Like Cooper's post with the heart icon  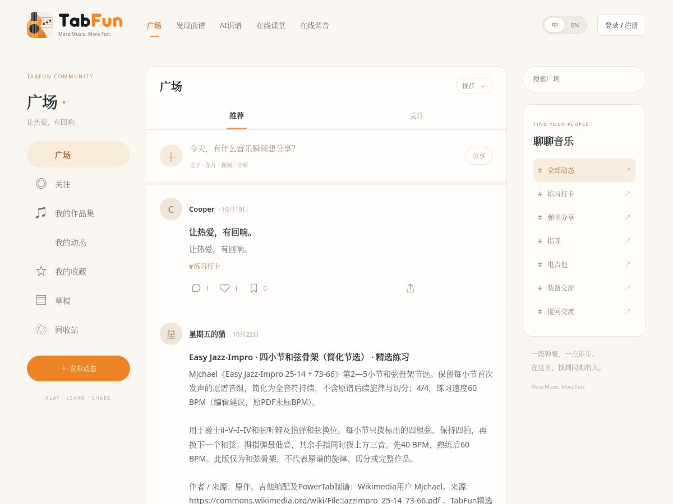point(229,288)
